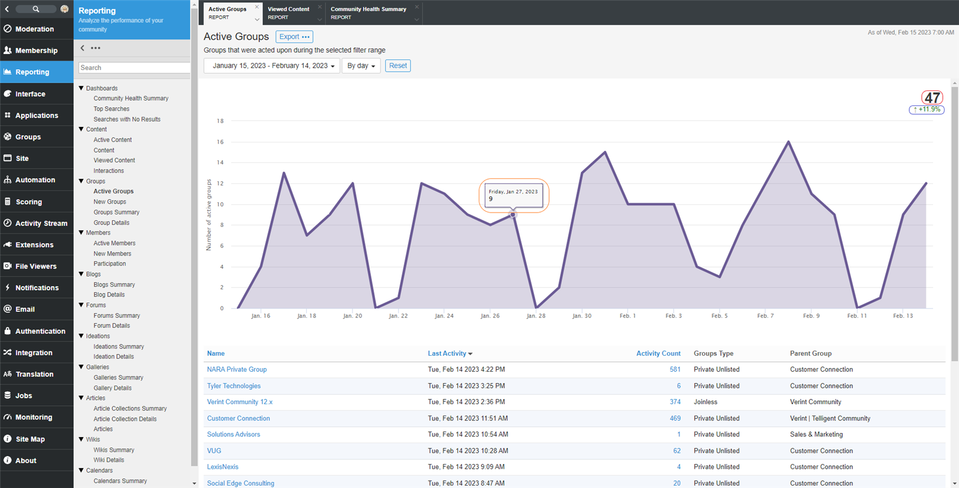Open Jobs section icon
This screenshot has height=488, width=959.
(8, 395)
